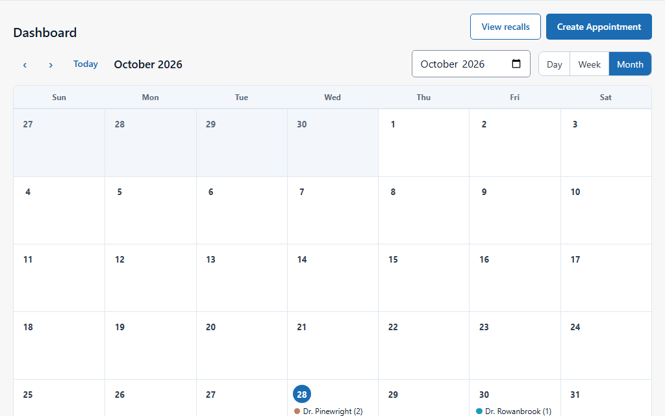Focus the October 2026 month input field
The height and width of the screenshot is (416, 665).
click(471, 64)
